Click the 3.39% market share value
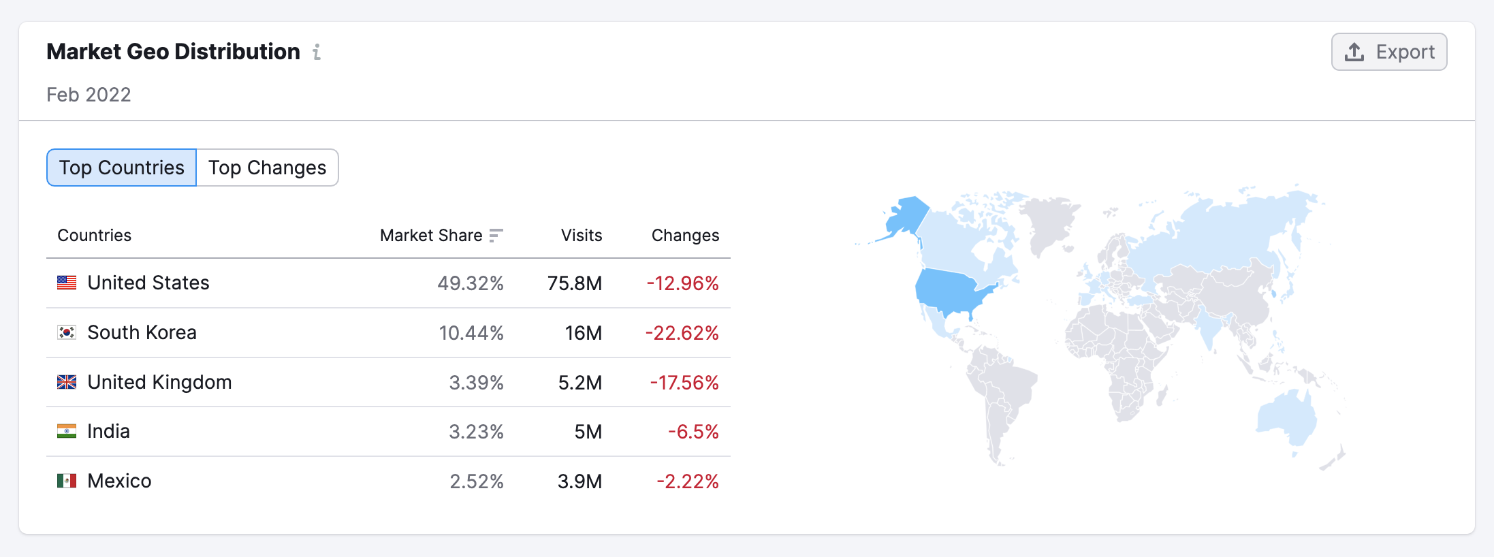 (476, 383)
